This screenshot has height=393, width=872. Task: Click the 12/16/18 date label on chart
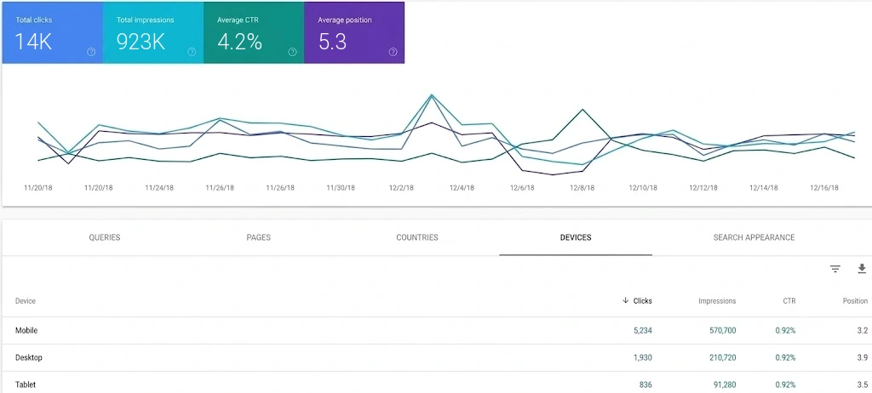(x=824, y=188)
